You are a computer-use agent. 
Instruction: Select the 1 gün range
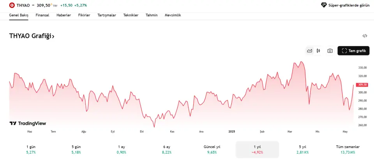[x=31, y=149]
